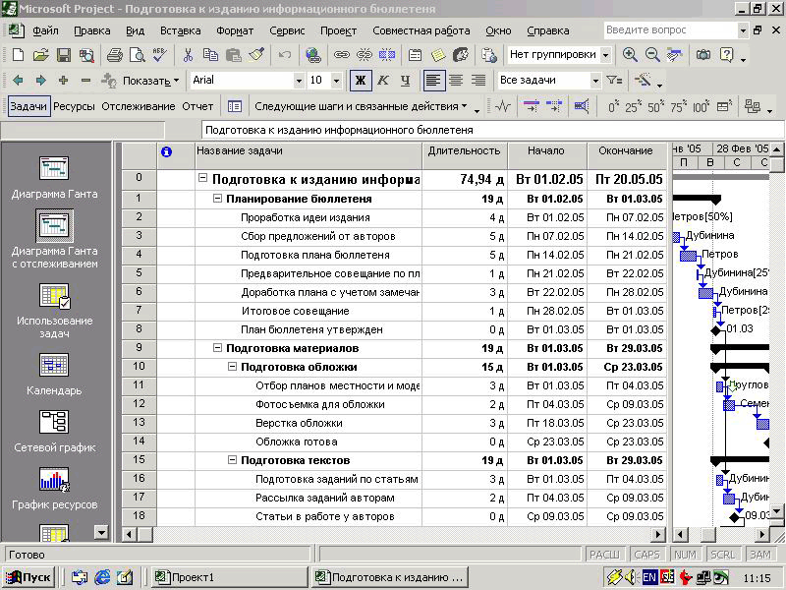
Task: Toggle the Задачи guide button
Action: click(x=28, y=106)
